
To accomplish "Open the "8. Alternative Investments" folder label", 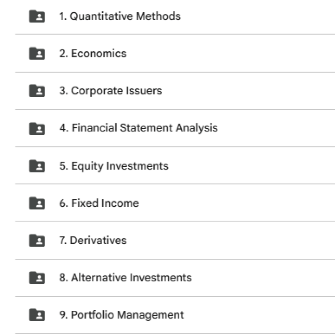I will pyautogui.click(x=125, y=278).
